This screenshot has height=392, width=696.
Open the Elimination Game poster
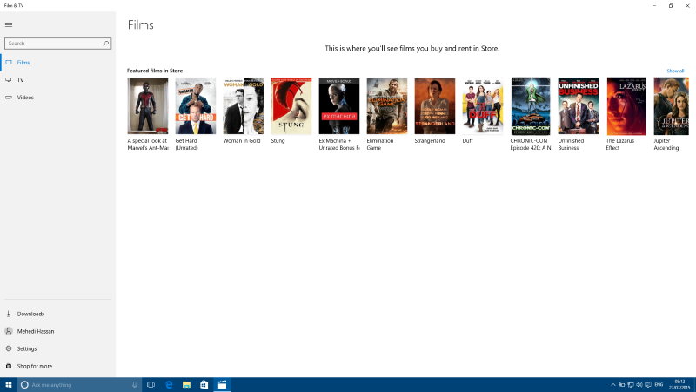(x=387, y=106)
